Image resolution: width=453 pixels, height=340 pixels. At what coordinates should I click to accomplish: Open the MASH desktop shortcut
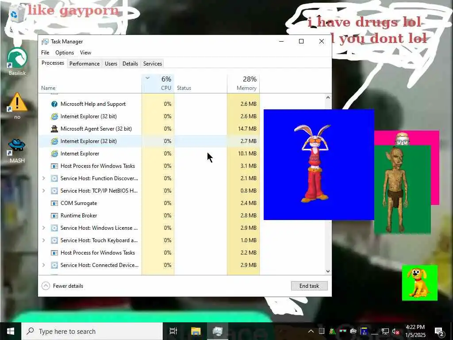coord(17,151)
